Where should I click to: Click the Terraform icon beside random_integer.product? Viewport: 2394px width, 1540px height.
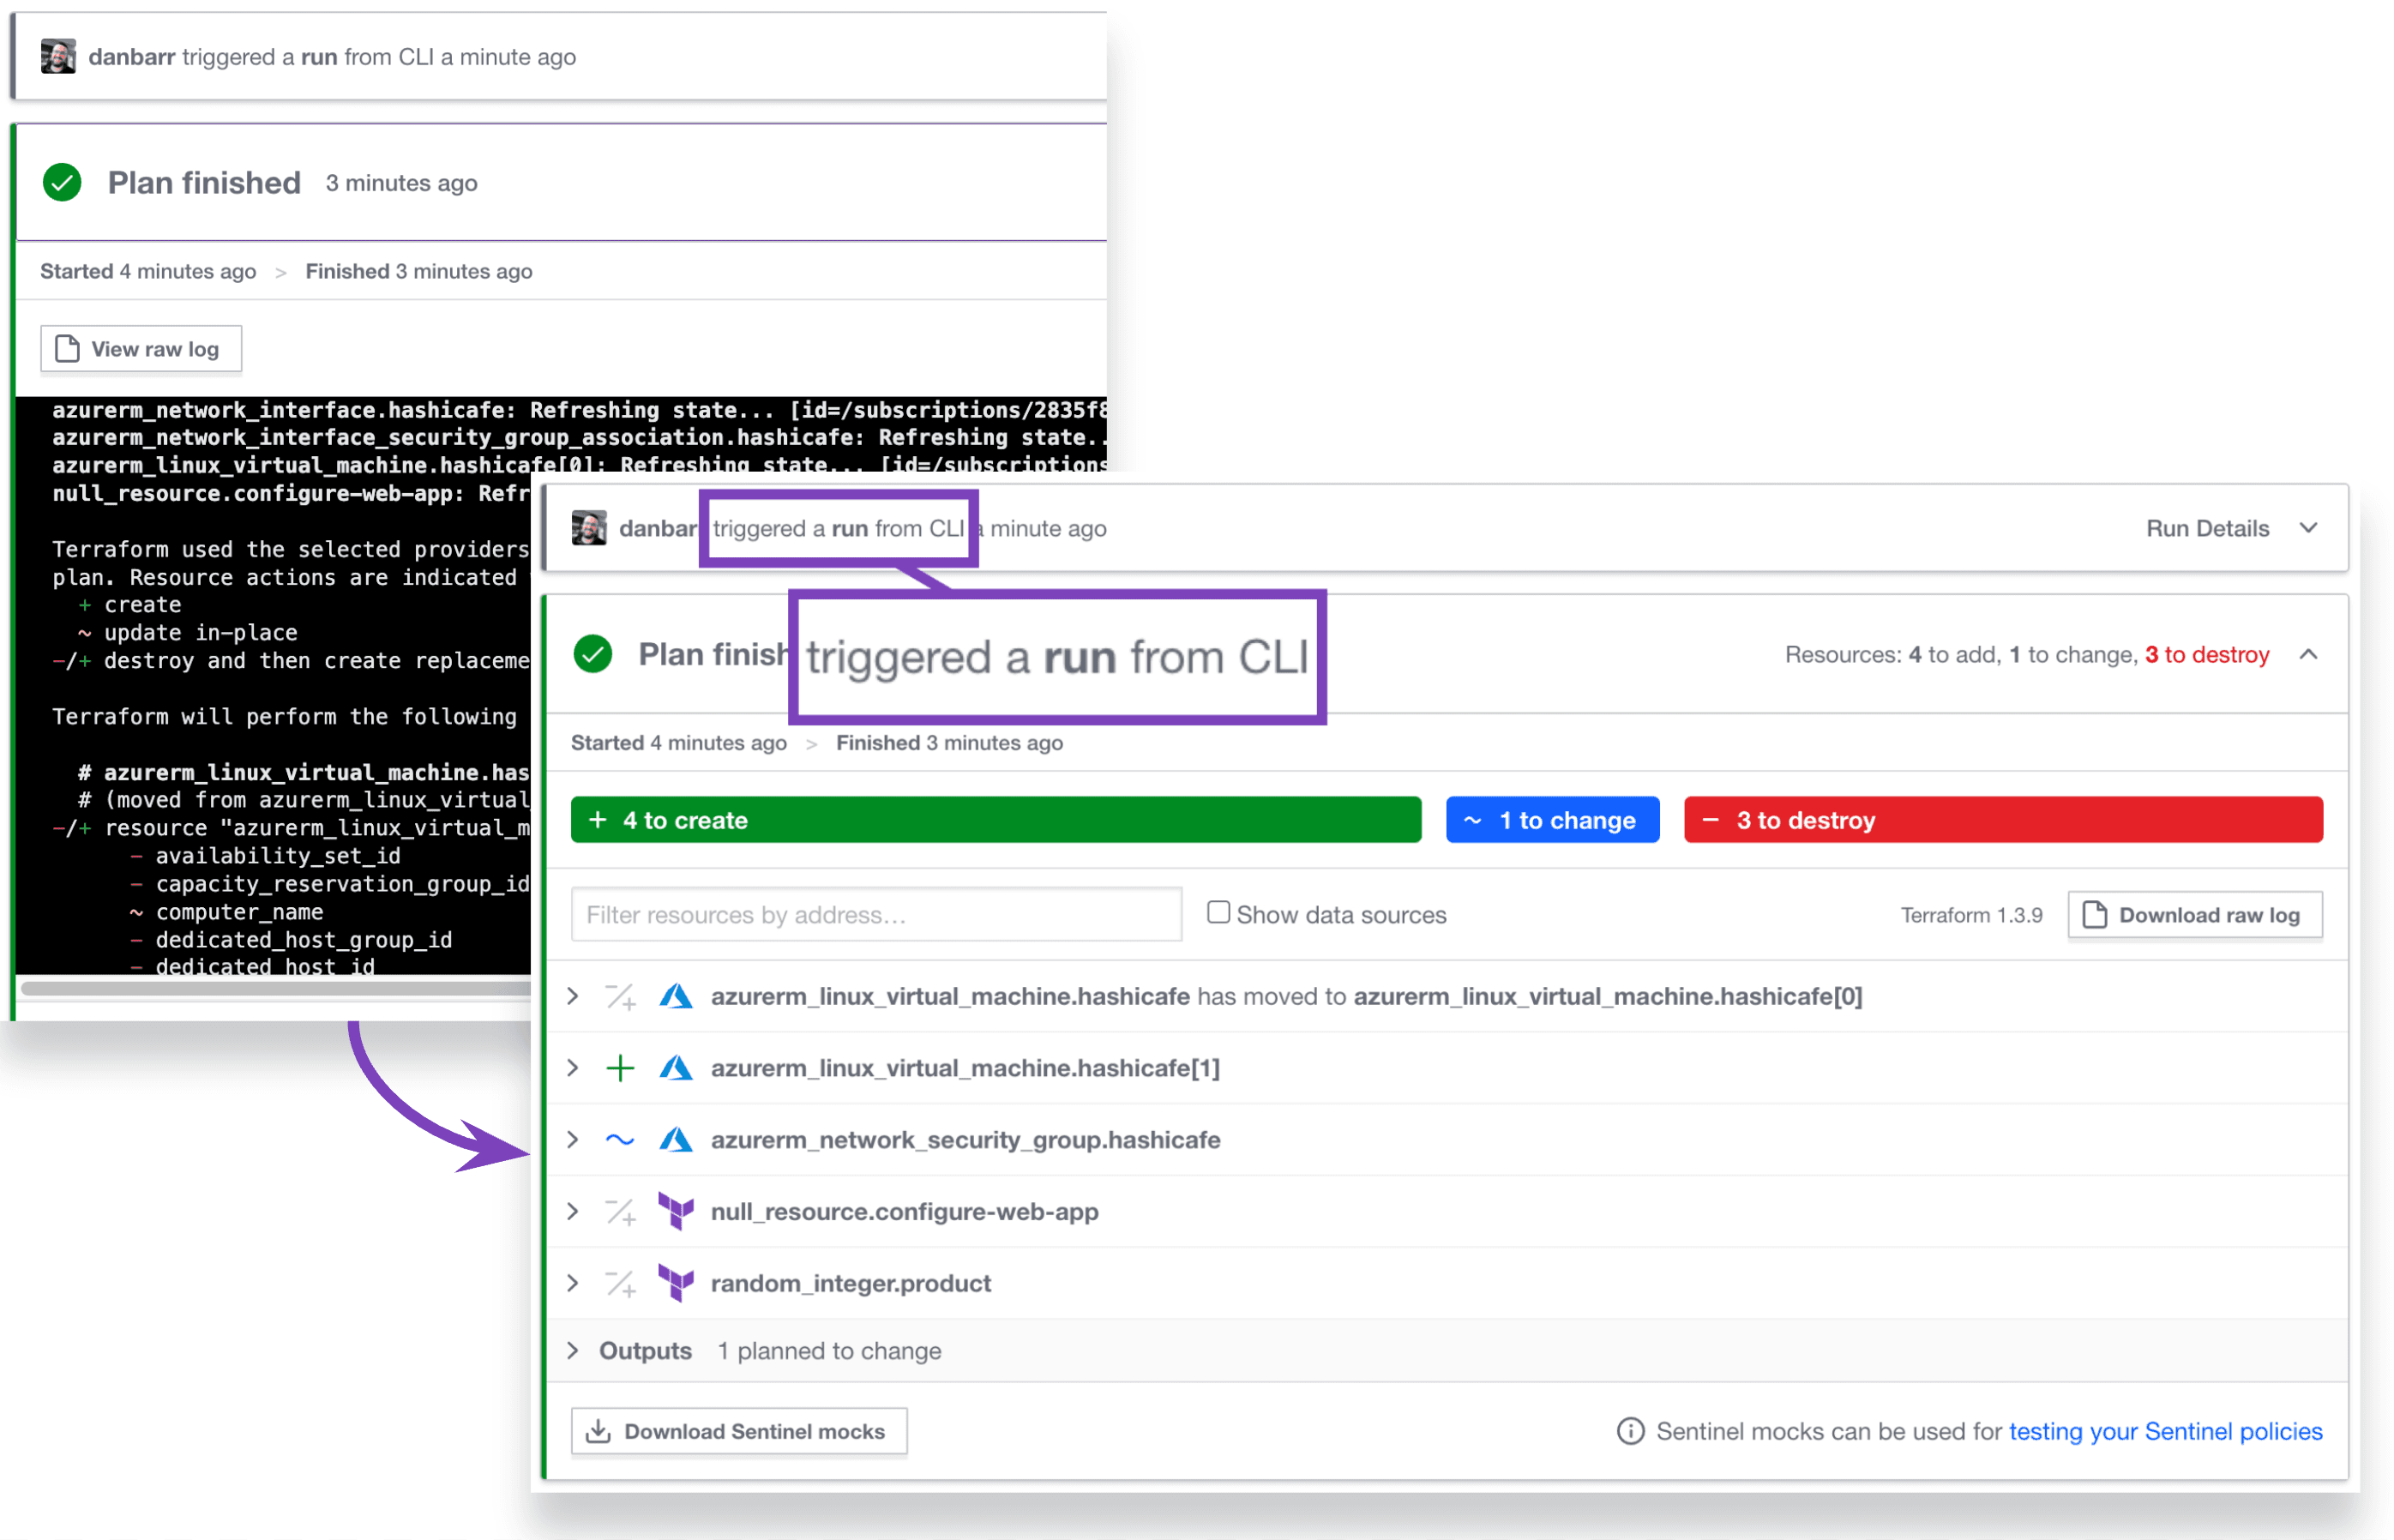[677, 1283]
